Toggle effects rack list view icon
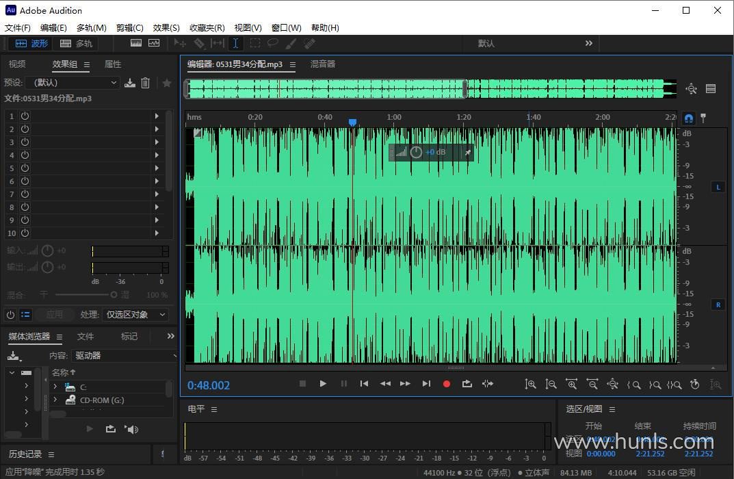Screen dimensions: 734x479 pyautogui.click(x=25, y=315)
